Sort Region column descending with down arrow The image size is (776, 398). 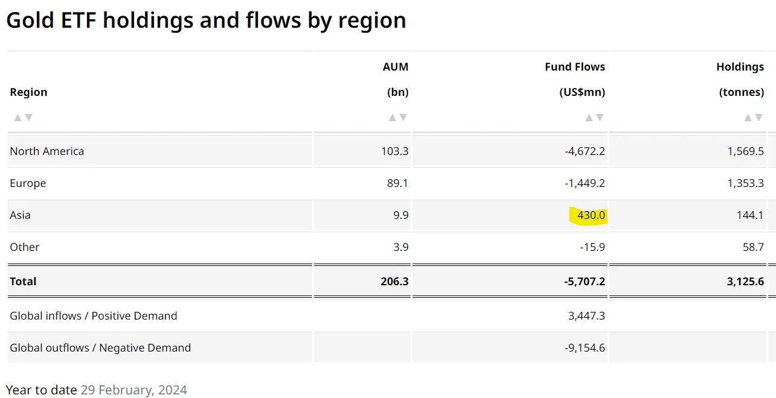[28, 118]
